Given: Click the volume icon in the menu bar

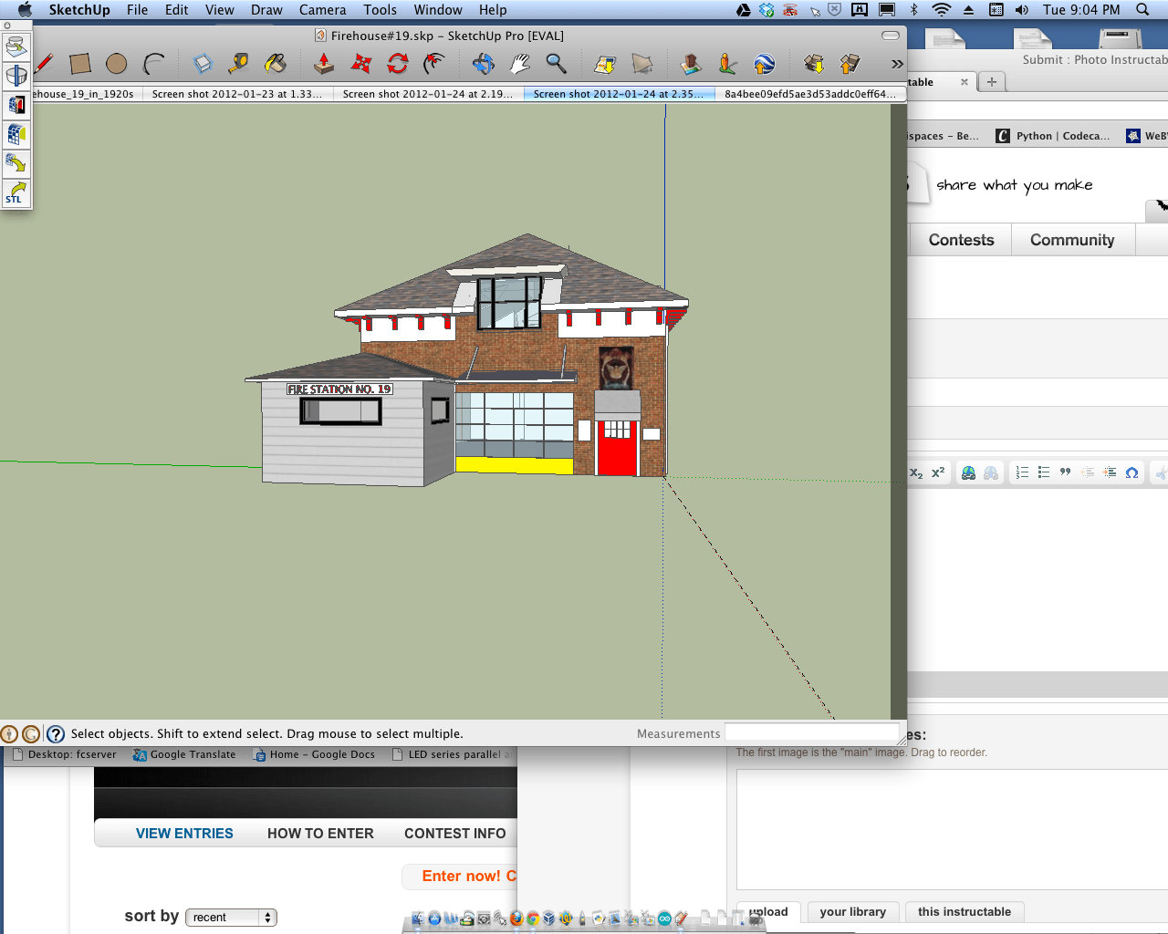Looking at the screenshot, I should (x=1022, y=10).
